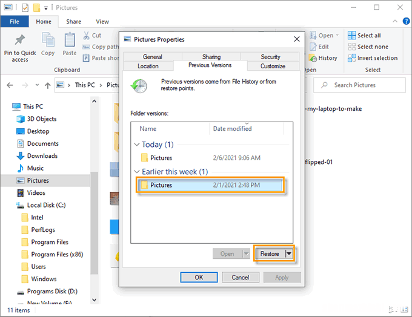
Task: Open Local Disk (C:) in navigation pane
Action: [x=41, y=205]
